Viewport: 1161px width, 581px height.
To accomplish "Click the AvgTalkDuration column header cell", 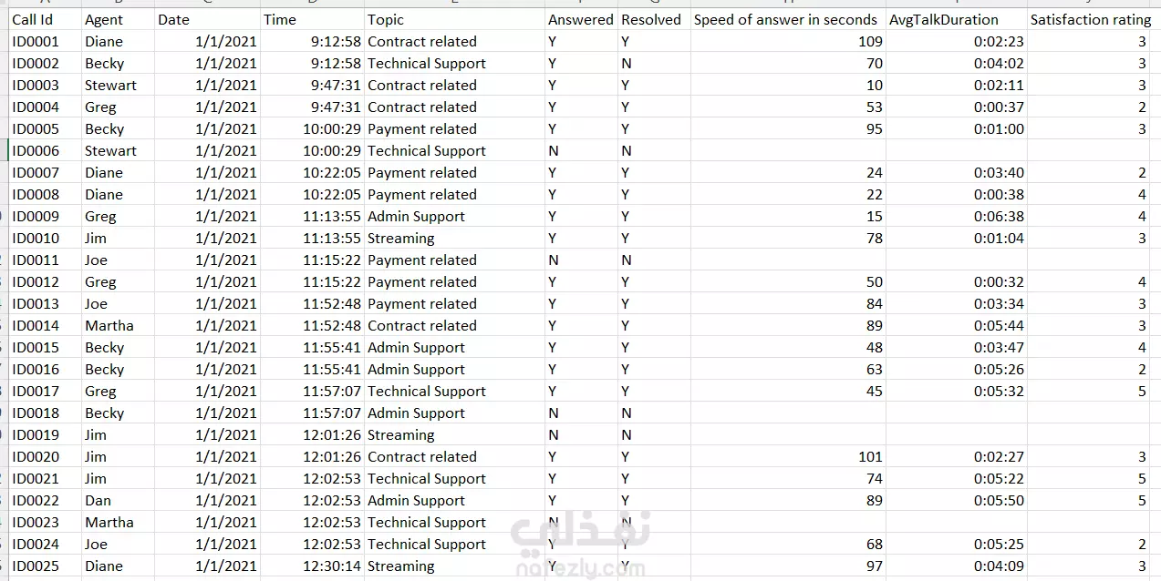I will (x=957, y=19).
